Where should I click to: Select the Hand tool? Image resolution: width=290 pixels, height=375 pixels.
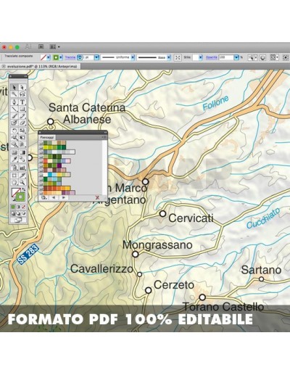click(x=14, y=182)
